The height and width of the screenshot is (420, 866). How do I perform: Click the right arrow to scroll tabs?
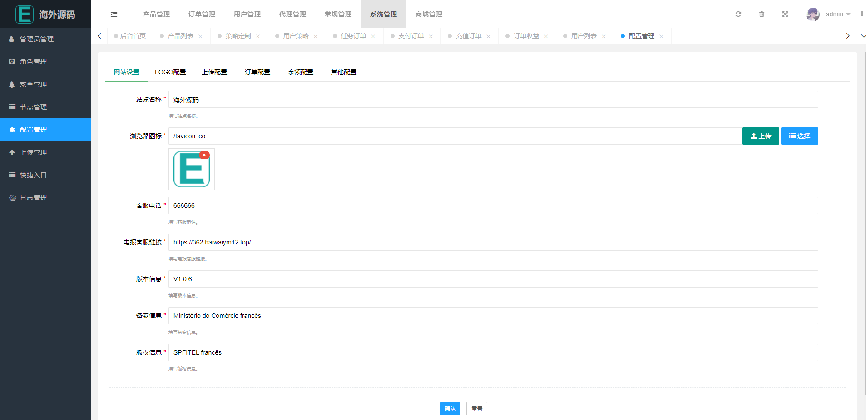coord(847,35)
